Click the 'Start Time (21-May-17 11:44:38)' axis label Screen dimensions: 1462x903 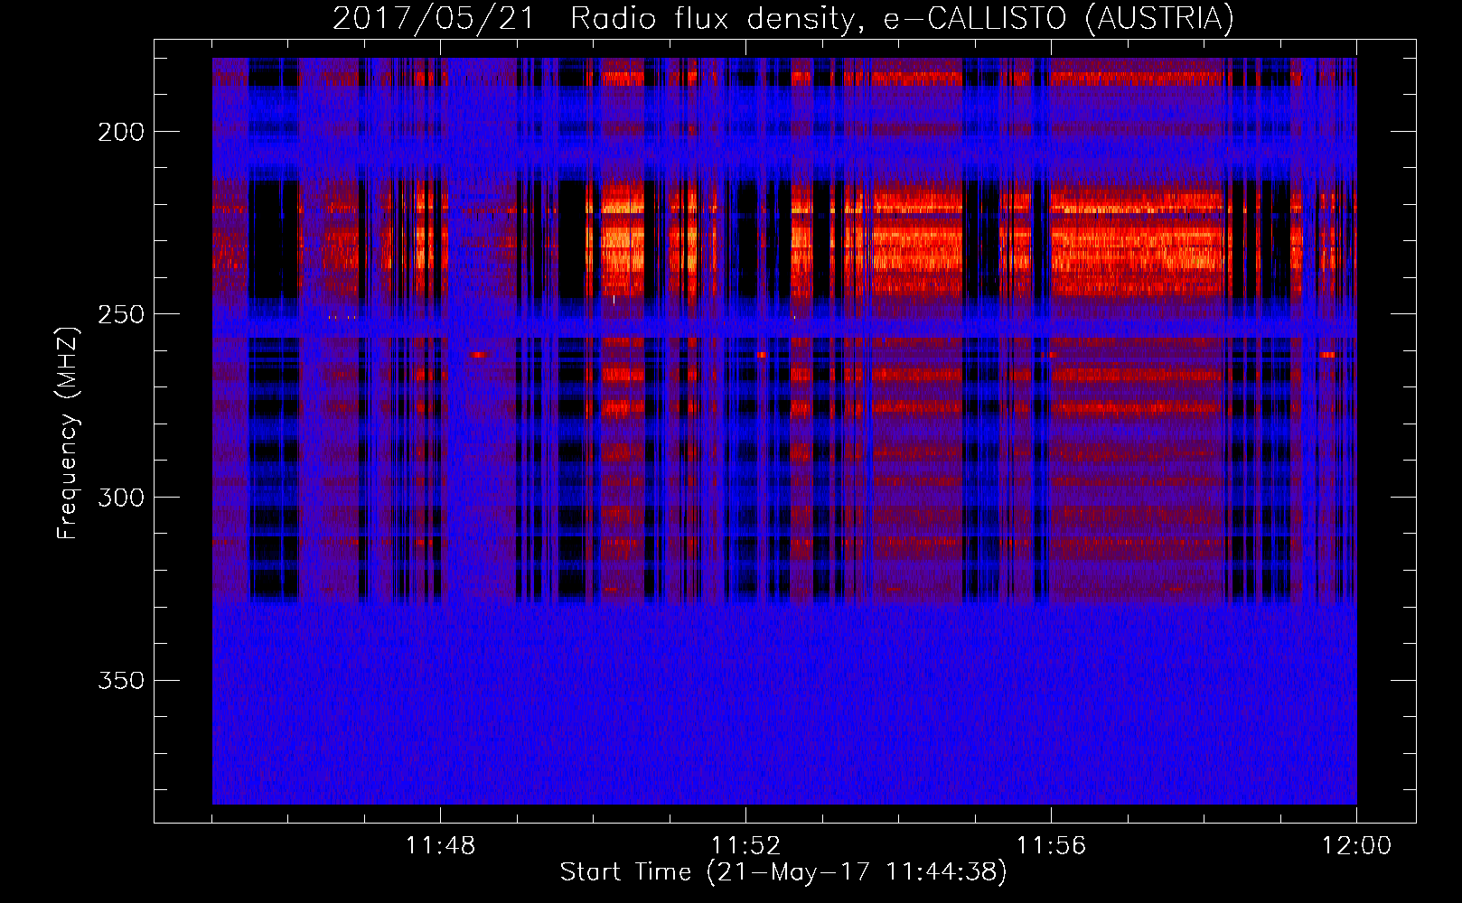click(x=783, y=872)
